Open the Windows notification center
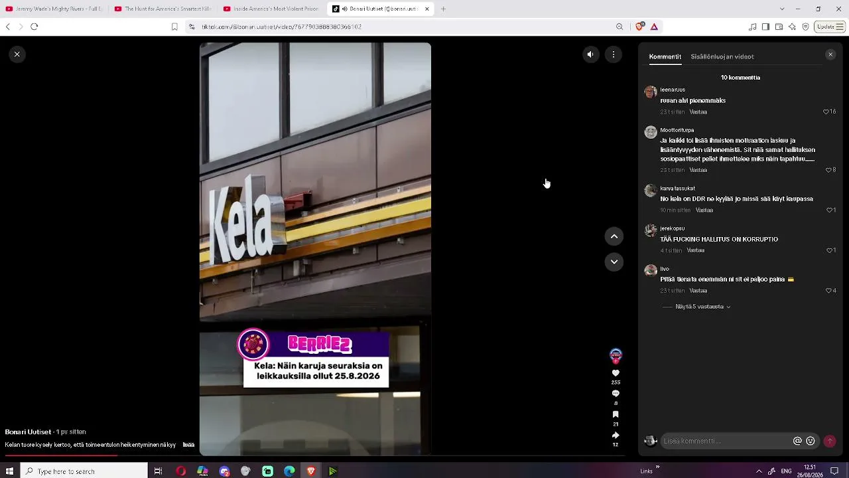849x478 pixels. [834, 471]
